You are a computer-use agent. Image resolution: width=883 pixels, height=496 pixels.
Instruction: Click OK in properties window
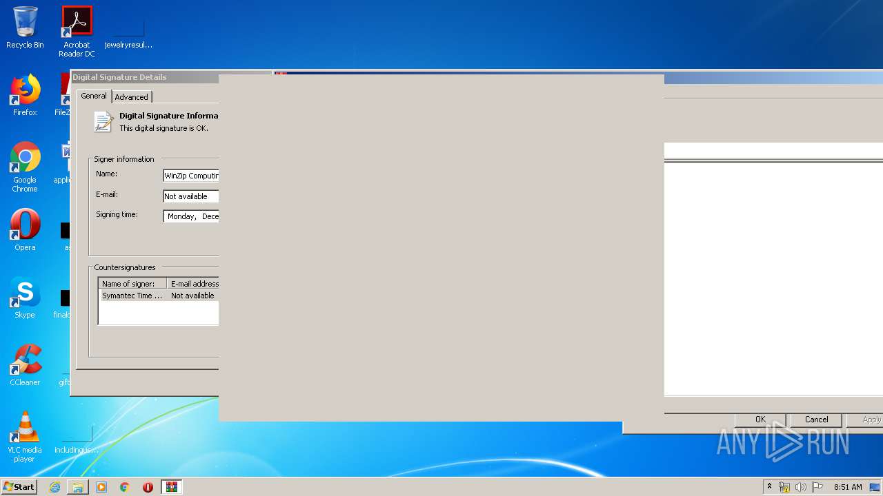[760, 420]
